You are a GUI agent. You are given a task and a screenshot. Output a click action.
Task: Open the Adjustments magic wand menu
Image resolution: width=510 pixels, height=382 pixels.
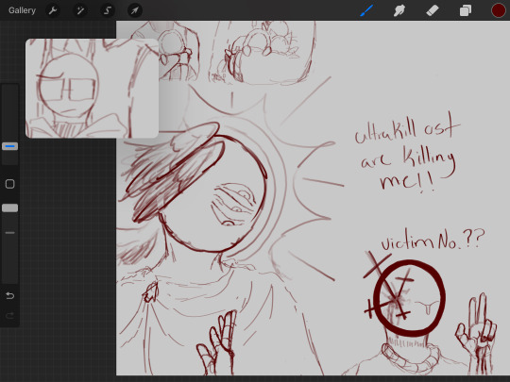click(x=80, y=10)
